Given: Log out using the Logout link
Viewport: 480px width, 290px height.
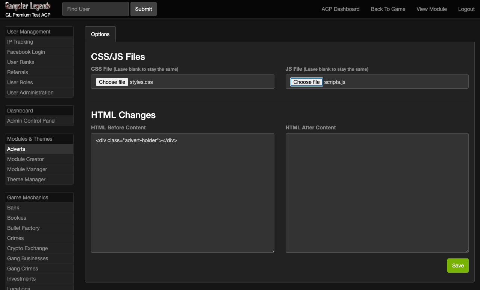Looking at the screenshot, I should (466, 9).
